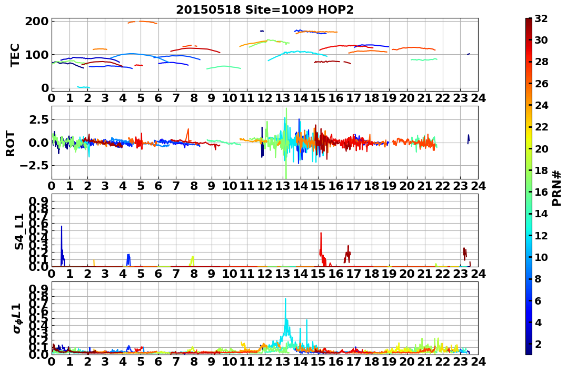This screenshot has height=373, width=567.
Task: Click hour 20 tick under the S4_L1 plot
Action: (407, 274)
